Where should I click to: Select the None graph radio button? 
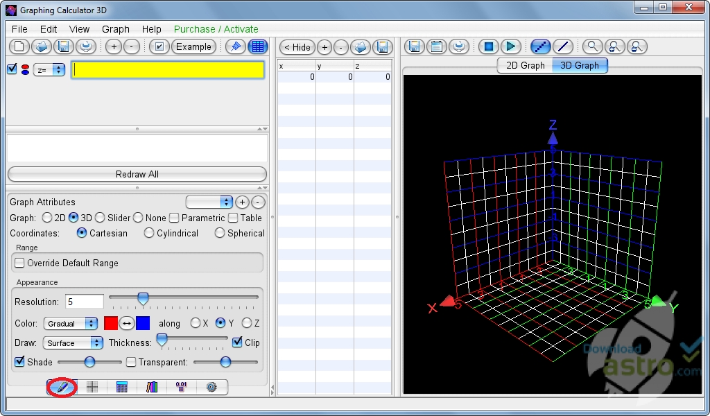(x=138, y=218)
